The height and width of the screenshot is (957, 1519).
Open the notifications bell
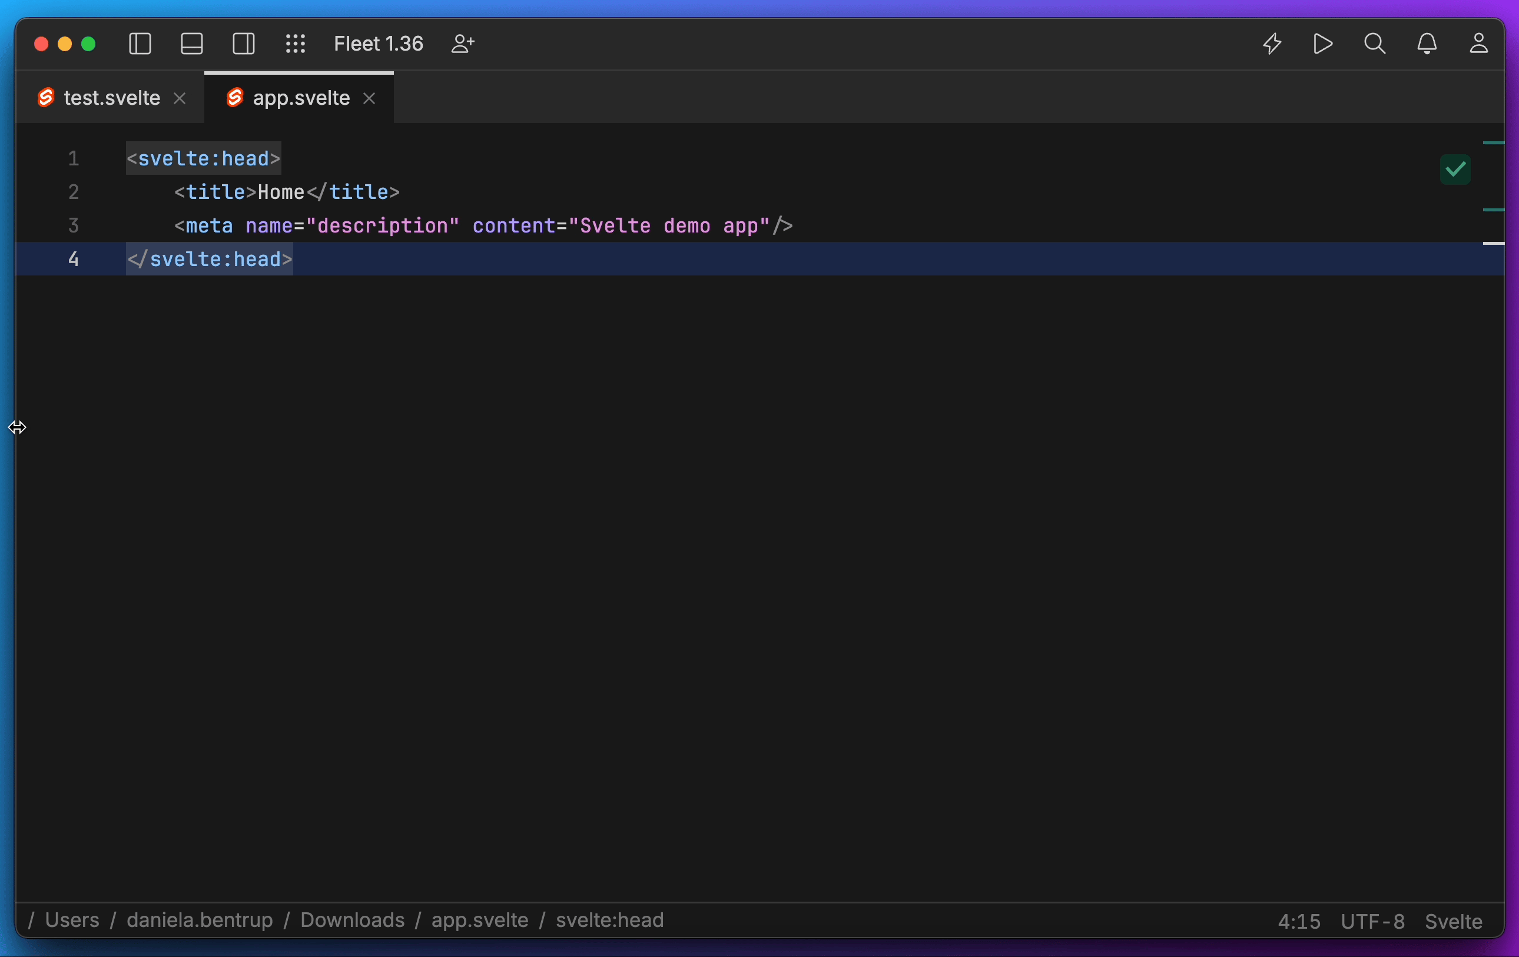pyautogui.click(x=1427, y=44)
